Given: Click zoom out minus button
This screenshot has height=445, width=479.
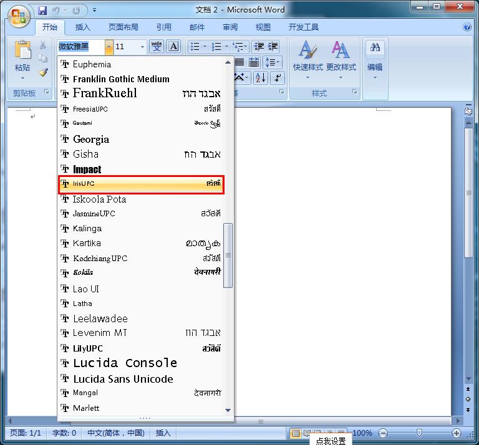Looking at the screenshot, I should click(382, 433).
